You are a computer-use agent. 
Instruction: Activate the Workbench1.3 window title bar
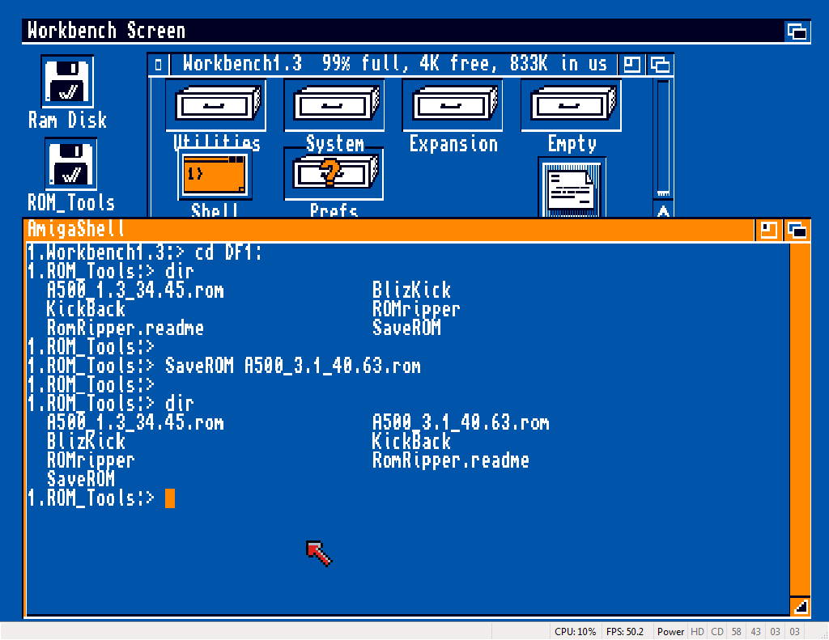pos(394,65)
